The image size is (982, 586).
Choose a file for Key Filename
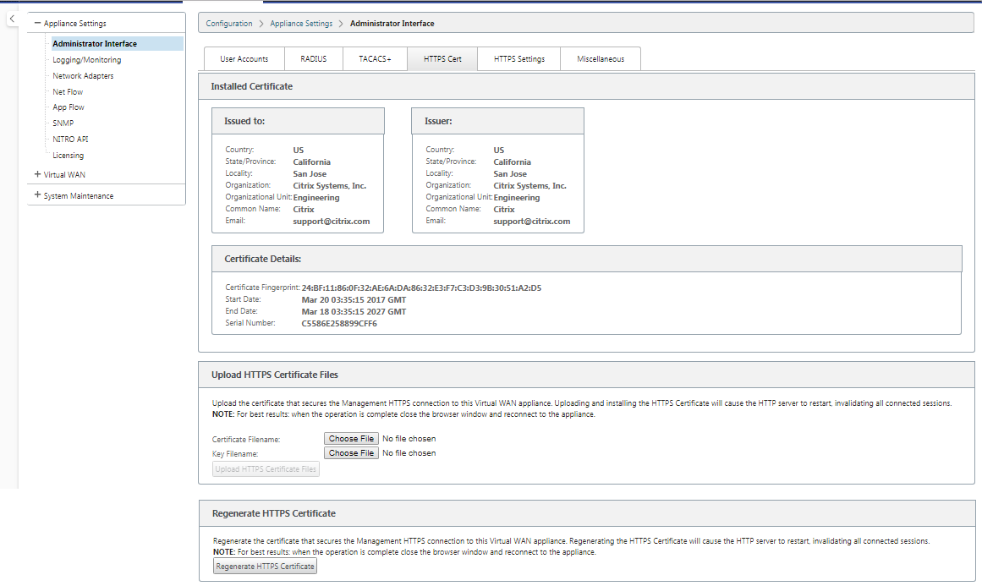(x=351, y=453)
